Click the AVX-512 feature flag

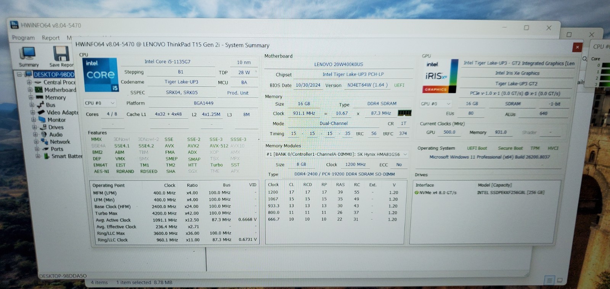pos(219,146)
